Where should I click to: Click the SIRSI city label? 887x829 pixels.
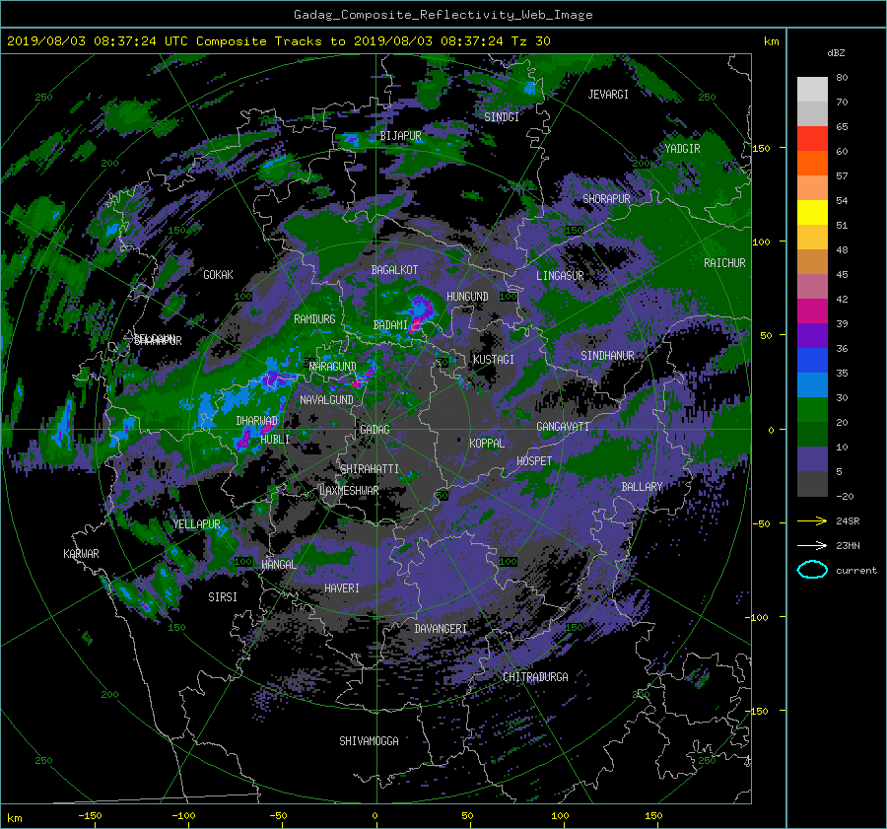click(x=223, y=597)
